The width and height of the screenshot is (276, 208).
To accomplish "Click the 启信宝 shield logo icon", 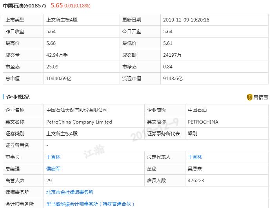I will pos(250,97).
